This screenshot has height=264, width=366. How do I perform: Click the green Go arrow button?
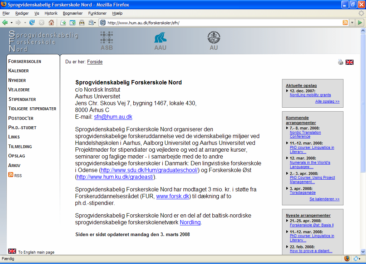coord(360,23)
